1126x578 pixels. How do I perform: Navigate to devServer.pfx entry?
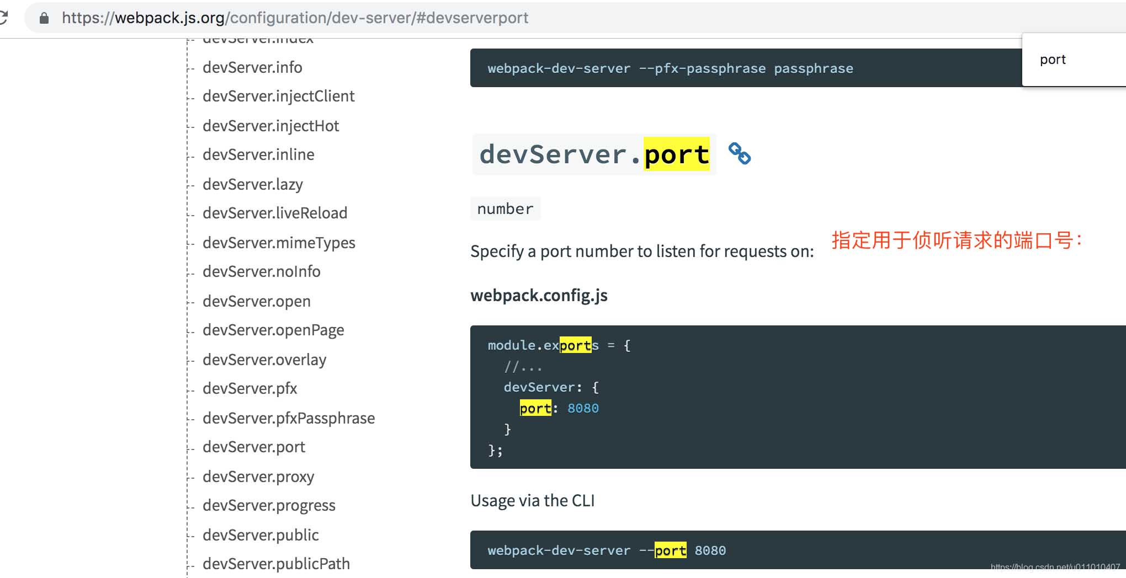point(249,388)
